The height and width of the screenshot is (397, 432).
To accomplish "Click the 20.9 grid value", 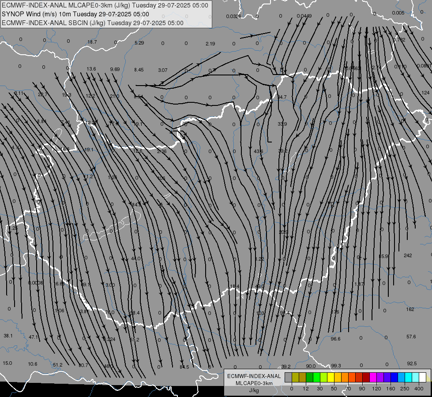I will coord(283,232).
